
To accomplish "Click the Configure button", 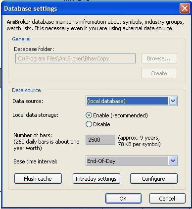I will tap(154, 179).
